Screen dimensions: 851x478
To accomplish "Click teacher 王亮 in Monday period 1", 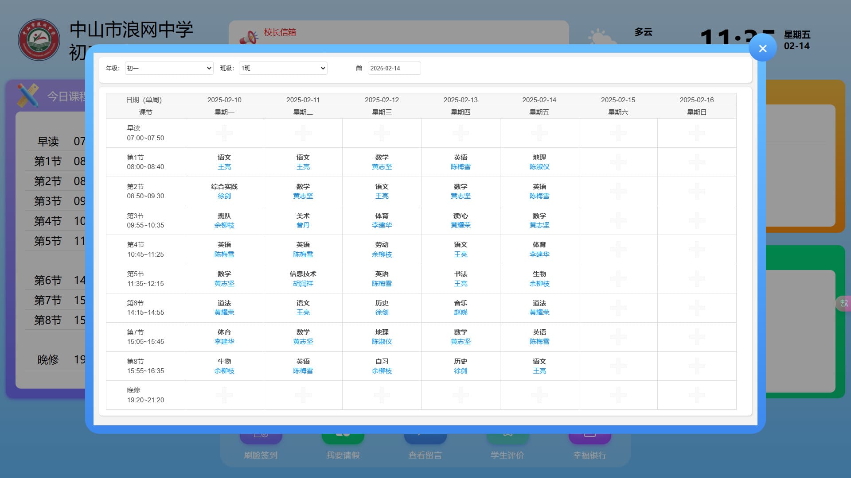I will point(224,167).
